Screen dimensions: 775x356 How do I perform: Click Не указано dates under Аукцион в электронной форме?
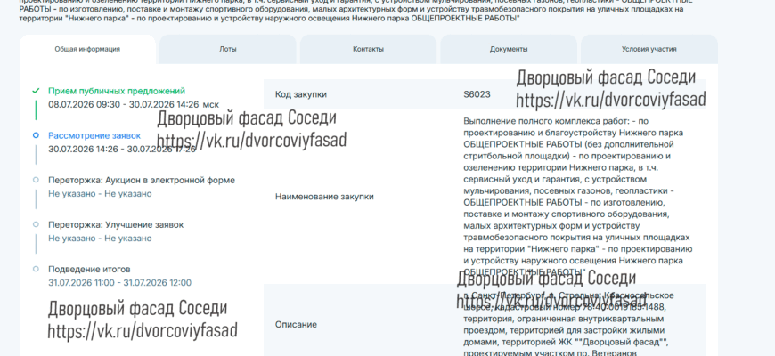[100, 193]
